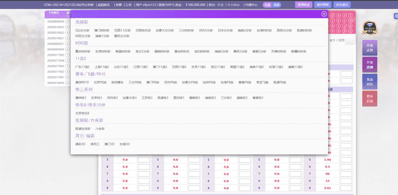The image size is (398, 195).
Task: Select 新疆时时彩 lottery
Action: coord(299,51)
